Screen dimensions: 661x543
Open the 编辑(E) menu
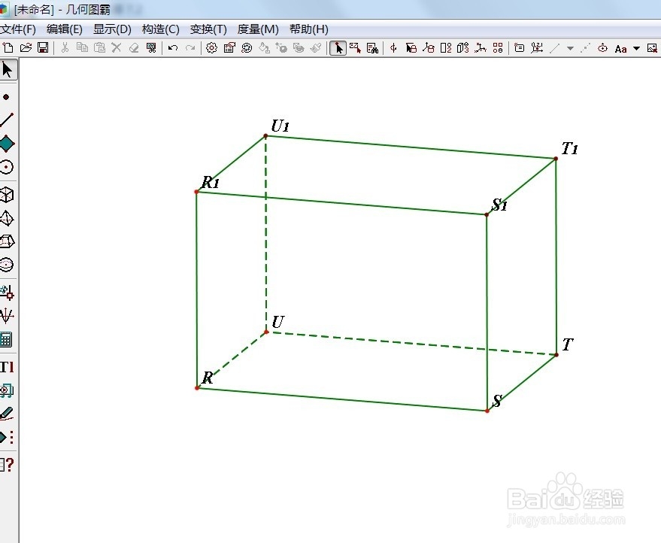pyautogui.click(x=65, y=29)
